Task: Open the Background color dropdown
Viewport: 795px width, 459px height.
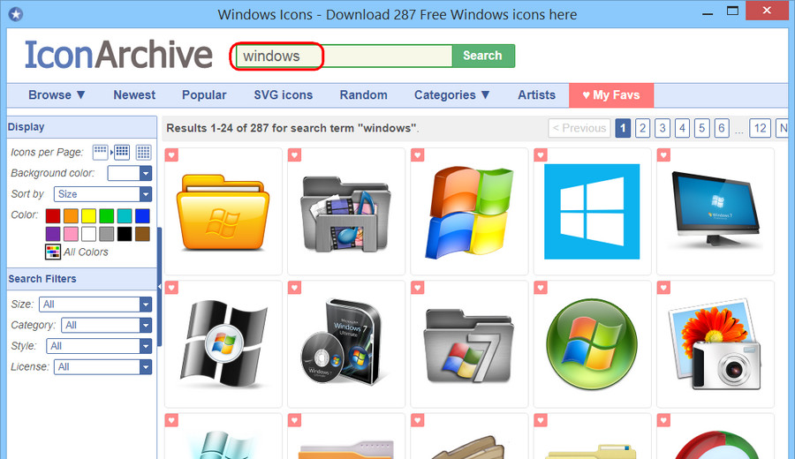Action: [129, 173]
